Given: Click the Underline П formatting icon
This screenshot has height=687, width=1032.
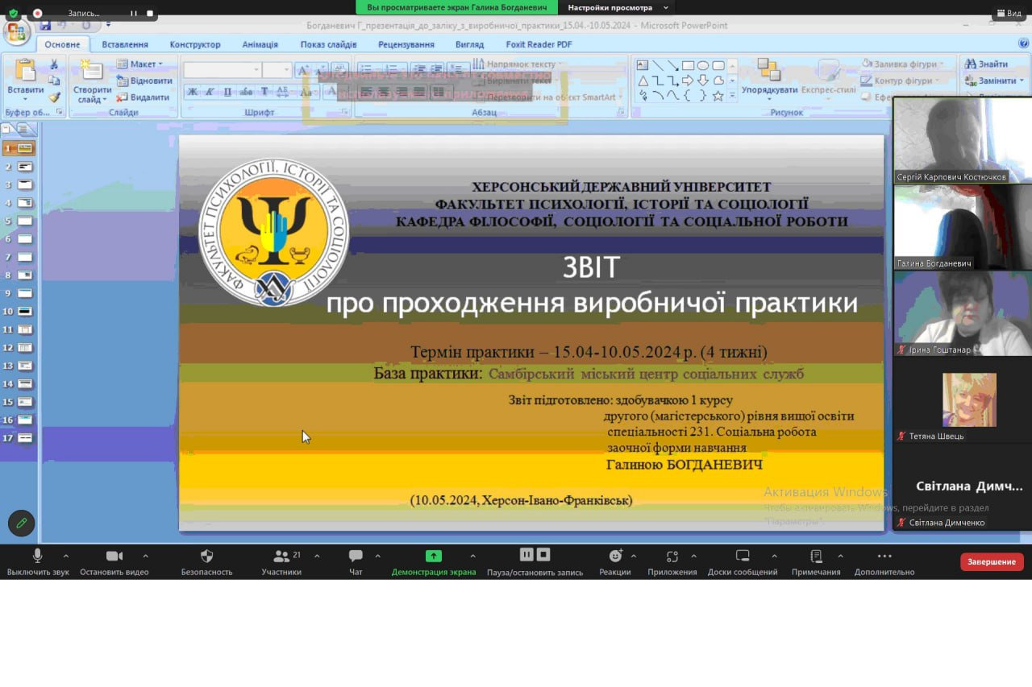Looking at the screenshot, I should coord(227,92).
